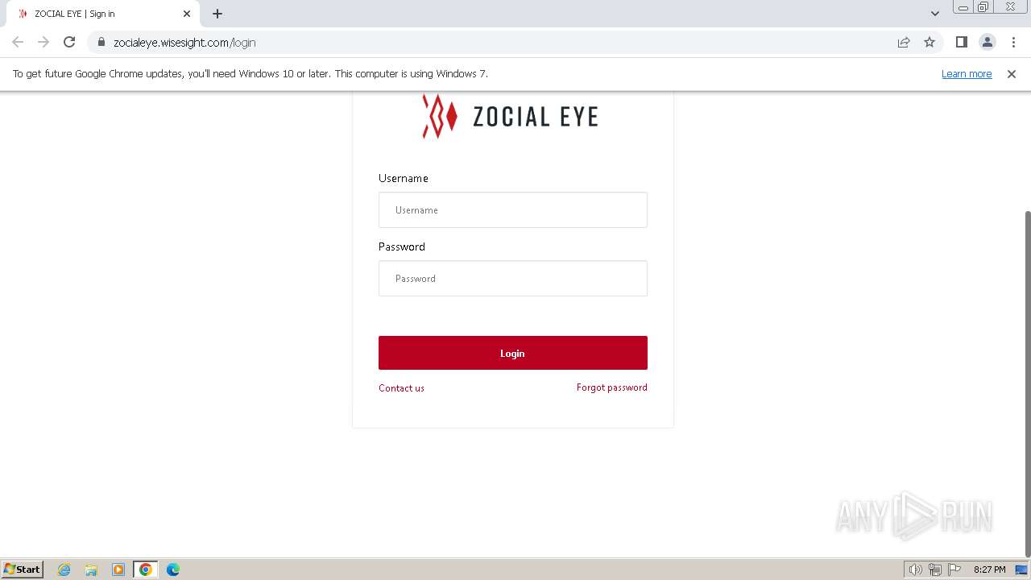This screenshot has height=580, width=1031.
Task: Select the ZOCIAL EYE | Sign in tab
Action: tap(103, 14)
